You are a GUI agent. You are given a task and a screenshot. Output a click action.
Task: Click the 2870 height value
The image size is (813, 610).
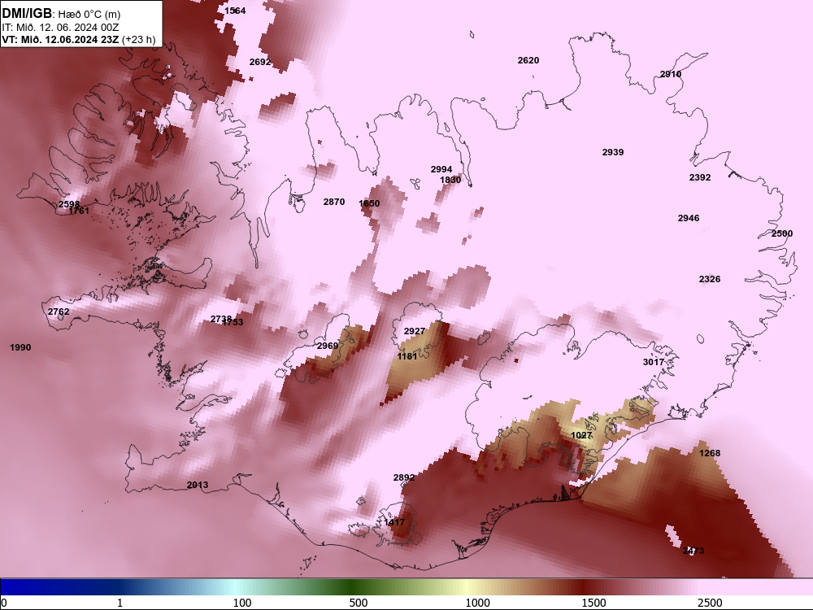tap(334, 202)
